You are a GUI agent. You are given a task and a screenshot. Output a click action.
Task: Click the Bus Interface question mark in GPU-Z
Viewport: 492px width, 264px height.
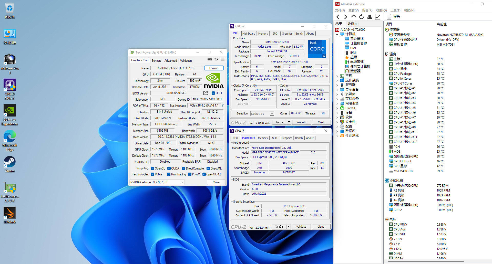(222, 105)
